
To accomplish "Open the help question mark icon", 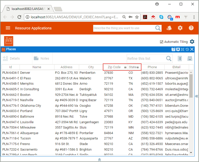I will (191, 28).
